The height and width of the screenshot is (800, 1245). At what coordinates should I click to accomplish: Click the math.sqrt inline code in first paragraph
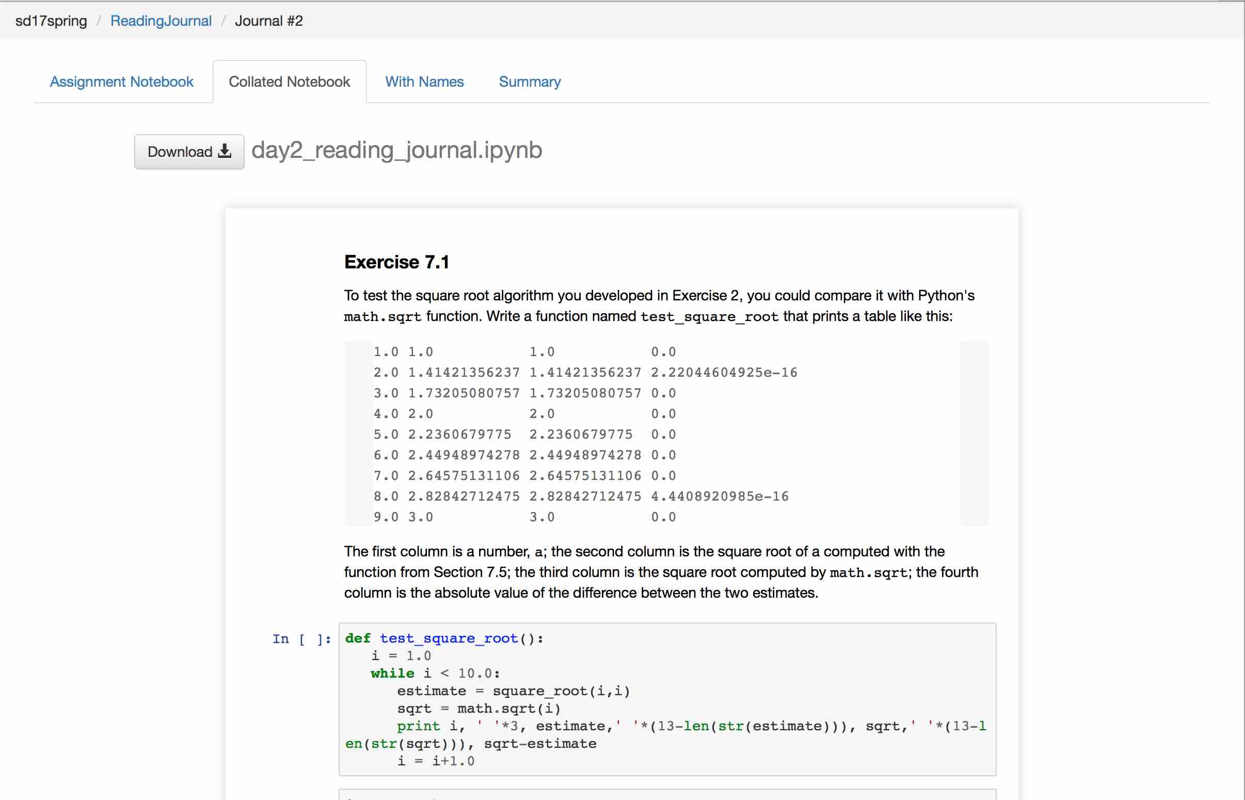click(382, 316)
